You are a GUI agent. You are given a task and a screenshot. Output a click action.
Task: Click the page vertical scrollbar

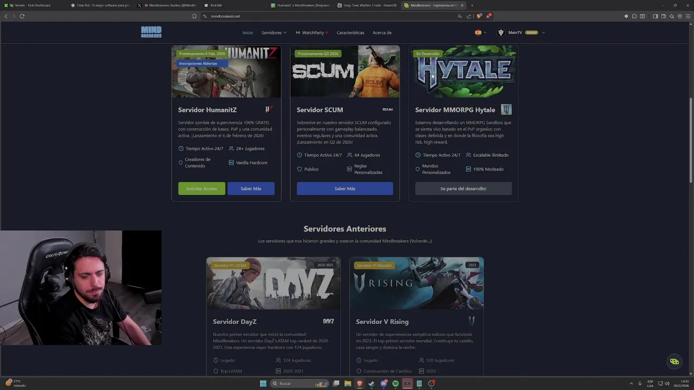(691, 141)
